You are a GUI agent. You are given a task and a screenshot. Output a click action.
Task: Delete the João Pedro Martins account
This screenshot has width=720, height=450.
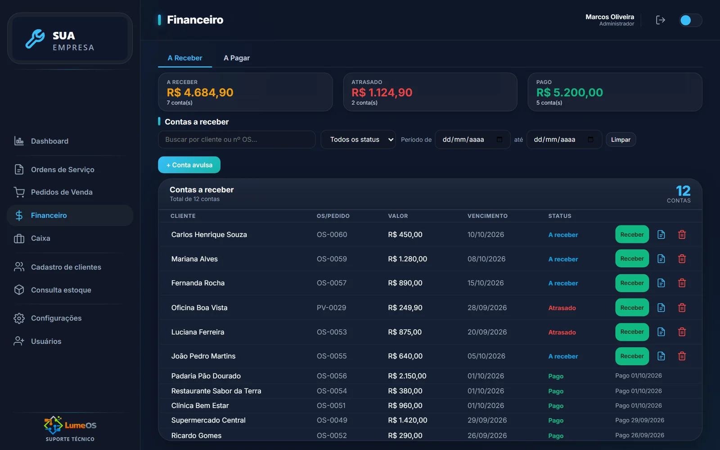[x=682, y=356]
